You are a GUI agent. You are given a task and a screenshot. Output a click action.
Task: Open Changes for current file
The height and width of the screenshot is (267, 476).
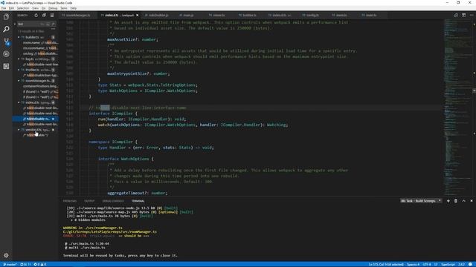coord(456,15)
